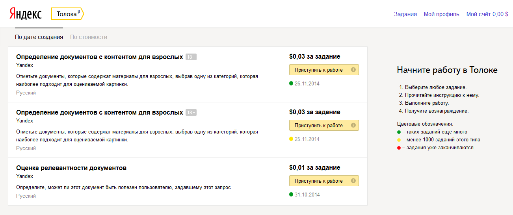Image resolution: width=513 pixels, height=215 pixels.
Task: Click the $0,03 за задание price dated 26.11.2014
Action: pos(314,57)
